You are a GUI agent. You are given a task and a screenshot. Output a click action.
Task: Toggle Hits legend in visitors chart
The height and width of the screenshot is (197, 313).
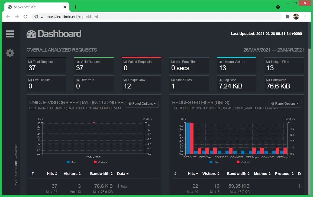click(x=71, y=162)
